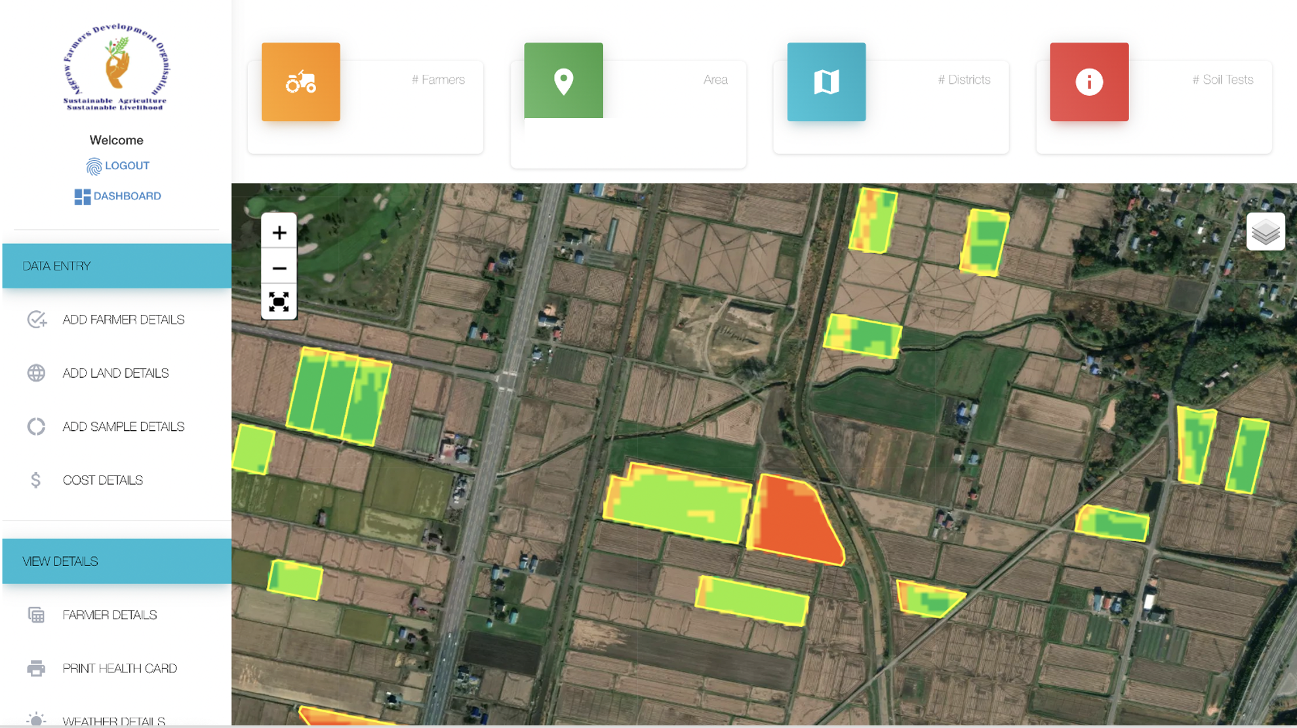Viewport: 1297px width, 728px height.
Task: Open Add Farmer Details
Action: (123, 319)
